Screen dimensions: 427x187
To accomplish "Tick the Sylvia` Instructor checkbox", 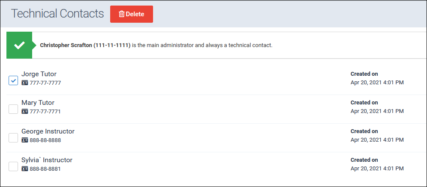I will [13, 166].
